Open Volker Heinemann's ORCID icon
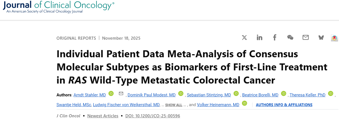The width and height of the screenshot is (339, 119). (x=244, y=103)
